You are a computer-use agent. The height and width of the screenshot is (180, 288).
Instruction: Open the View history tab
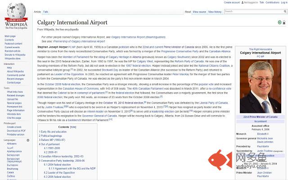point(215,12)
